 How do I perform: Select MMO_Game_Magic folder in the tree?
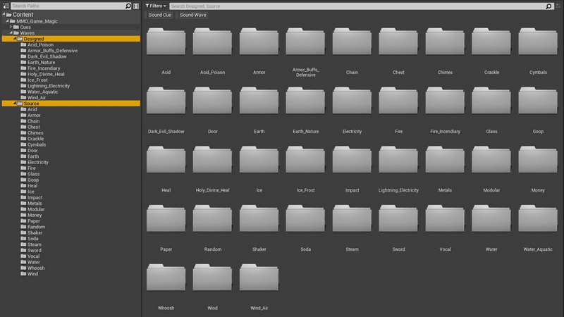[37, 20]
